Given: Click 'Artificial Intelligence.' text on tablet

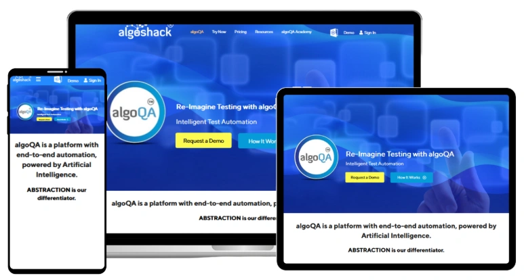Looking at the screenshot, I should pos(396,235).
